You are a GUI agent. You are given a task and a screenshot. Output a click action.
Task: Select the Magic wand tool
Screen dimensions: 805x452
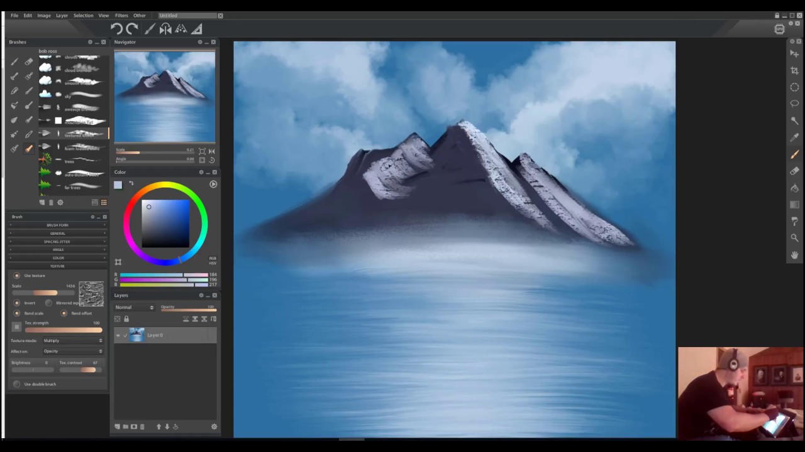click(x=794, y=121)
